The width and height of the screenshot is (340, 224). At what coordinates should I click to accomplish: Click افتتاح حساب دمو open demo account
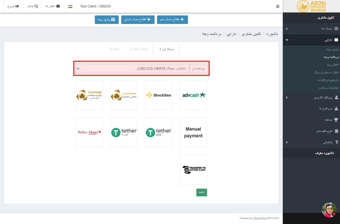tap(172, 20)
